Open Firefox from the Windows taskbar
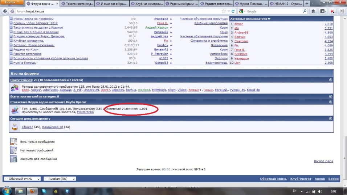347x195 pixels. pyautogui.click(x=32, y=191)
